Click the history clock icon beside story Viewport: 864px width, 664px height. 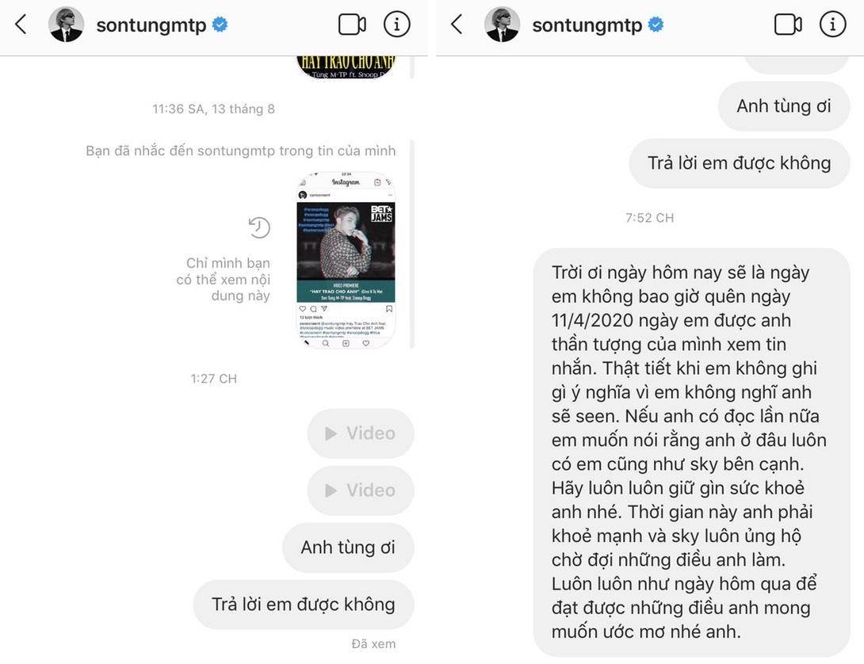259,227
